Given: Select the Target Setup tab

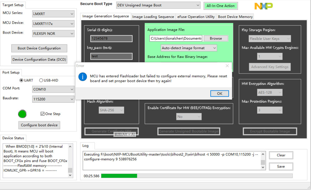Looking at the screenshot, I should tap(13, 5).
